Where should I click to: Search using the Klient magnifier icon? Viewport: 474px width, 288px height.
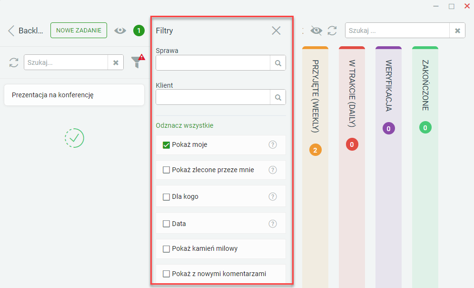278,97
